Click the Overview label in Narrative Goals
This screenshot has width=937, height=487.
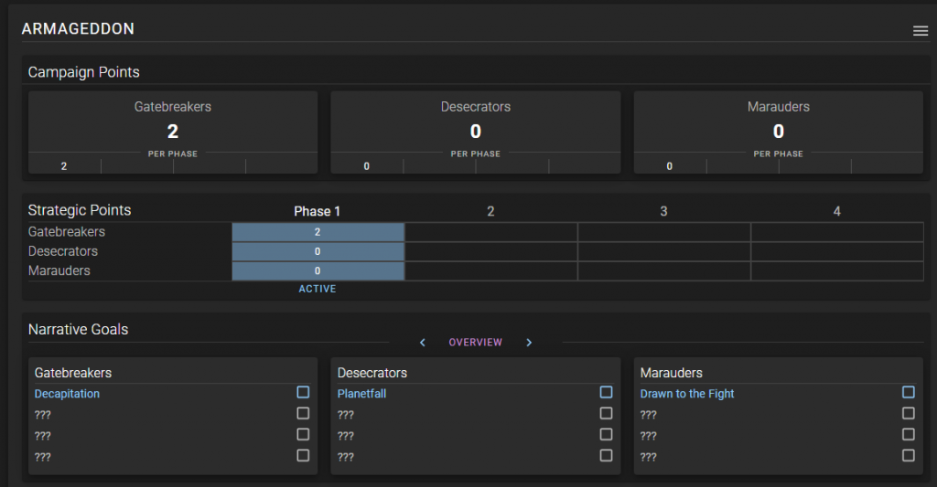tap(475, 343)
